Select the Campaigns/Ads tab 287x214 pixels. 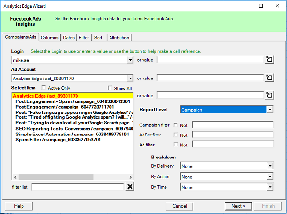[21, 37]
